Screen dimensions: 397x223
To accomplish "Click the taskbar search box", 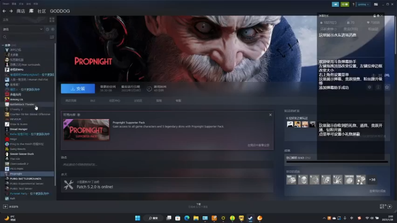I will (153, 218).
